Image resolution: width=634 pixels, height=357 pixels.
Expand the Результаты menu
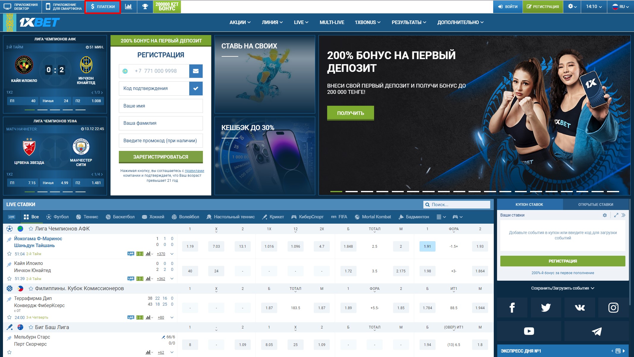(x=409, y=22)
